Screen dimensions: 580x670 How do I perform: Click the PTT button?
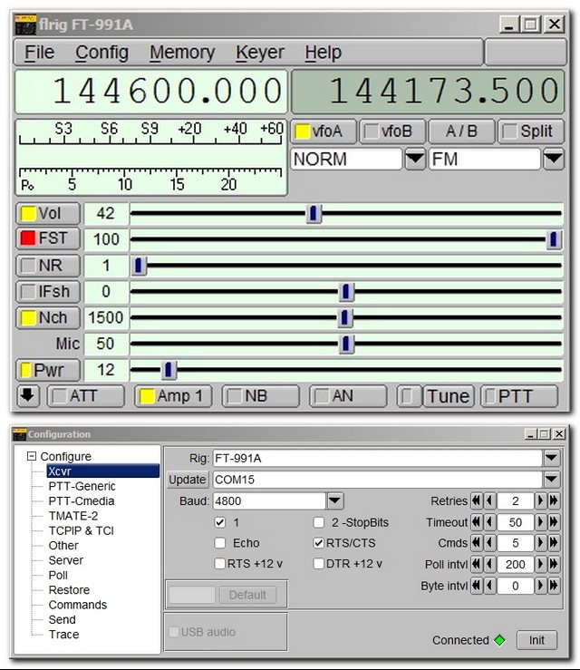click(519, 396)
